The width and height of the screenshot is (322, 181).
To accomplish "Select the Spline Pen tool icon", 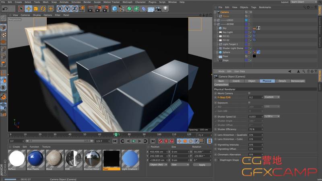I will point(122,8).
